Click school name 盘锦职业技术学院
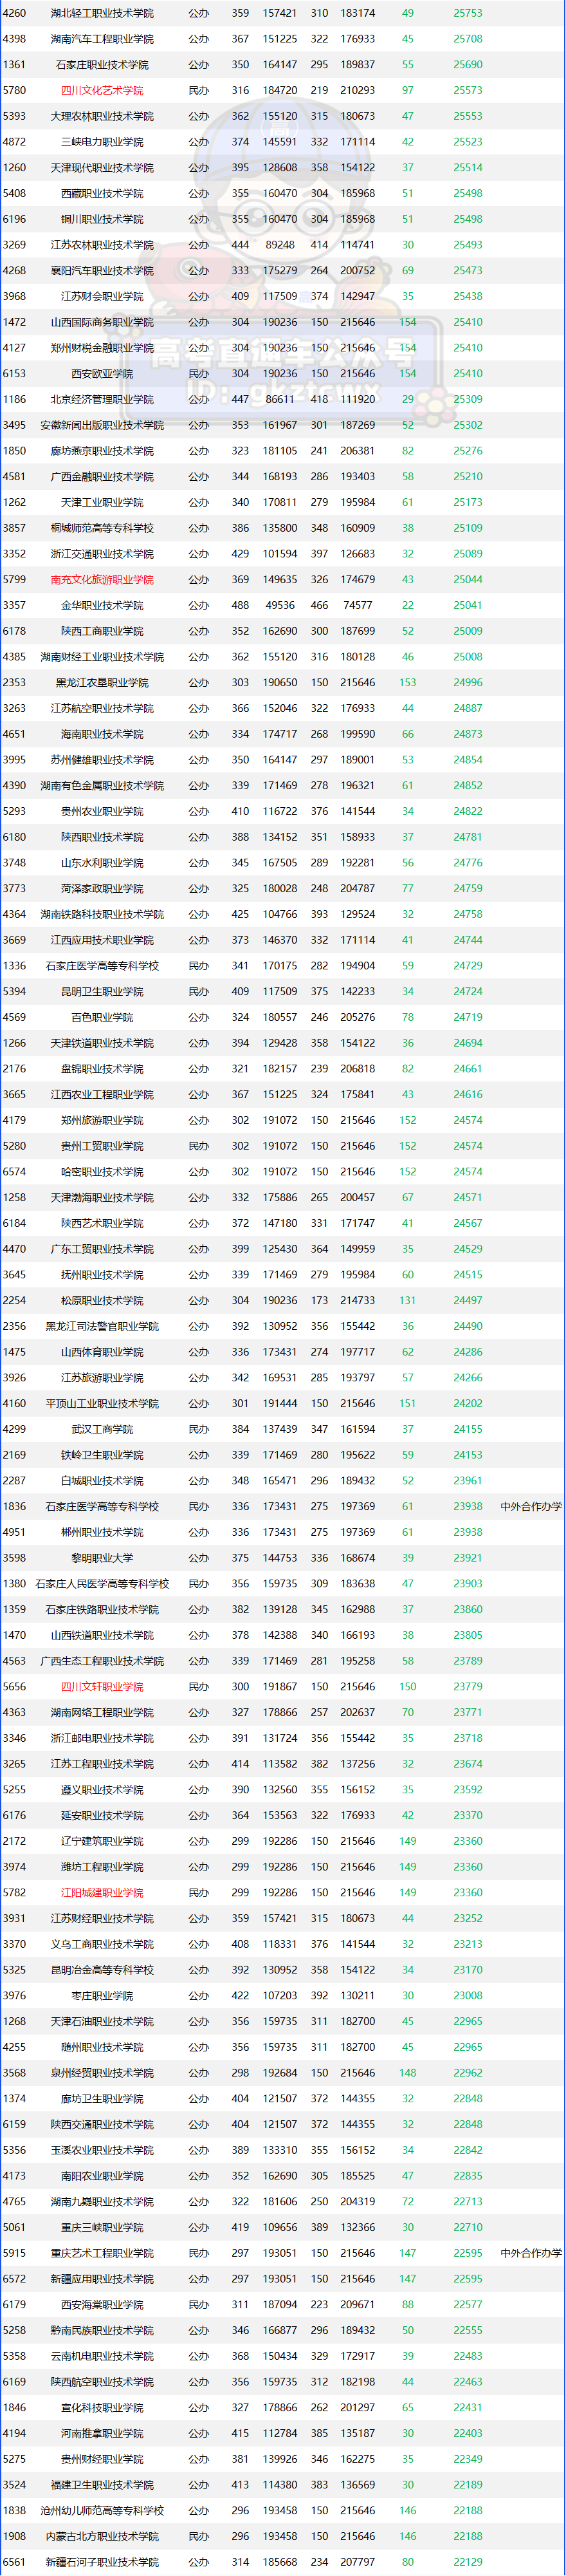The height and width of the screenshot is (2576, 566). (102, 1069)
